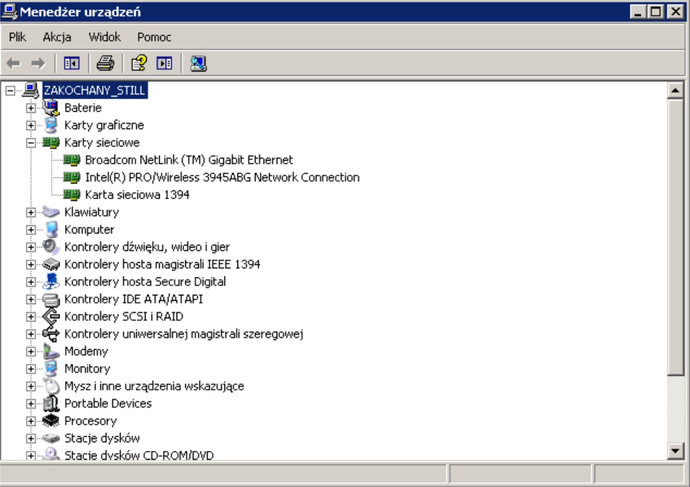
Task: Expand the Komputer category
Action: point(31,230)
